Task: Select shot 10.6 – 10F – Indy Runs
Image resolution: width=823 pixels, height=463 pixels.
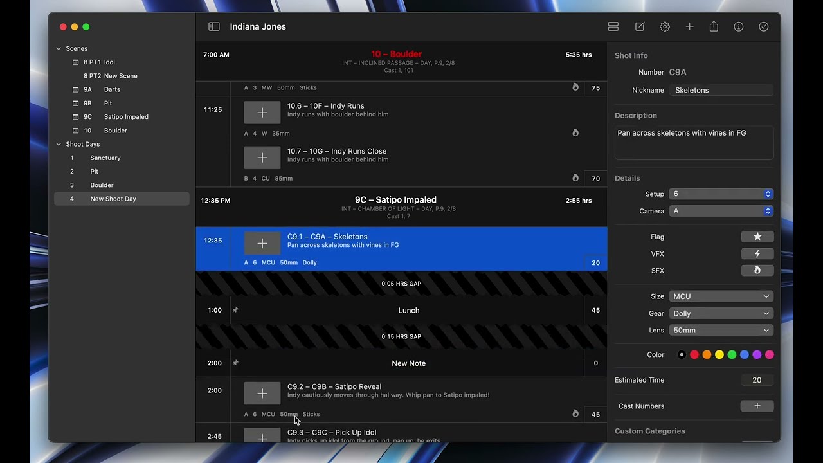Action: [401, 119]
